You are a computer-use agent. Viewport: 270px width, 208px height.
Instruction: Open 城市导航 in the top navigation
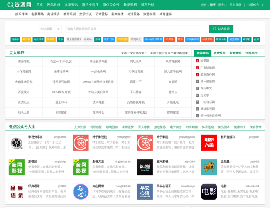point(147,5)
